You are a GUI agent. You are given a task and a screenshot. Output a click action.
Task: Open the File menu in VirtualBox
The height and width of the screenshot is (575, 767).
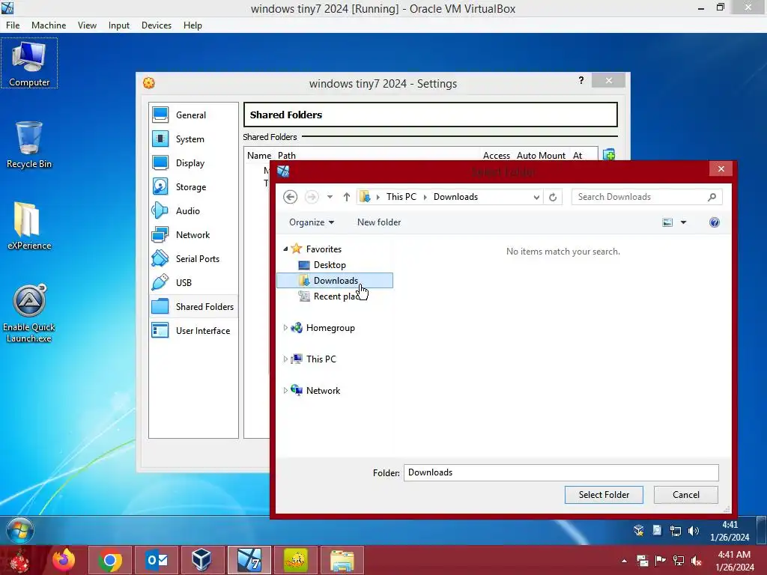coord(13,25)
